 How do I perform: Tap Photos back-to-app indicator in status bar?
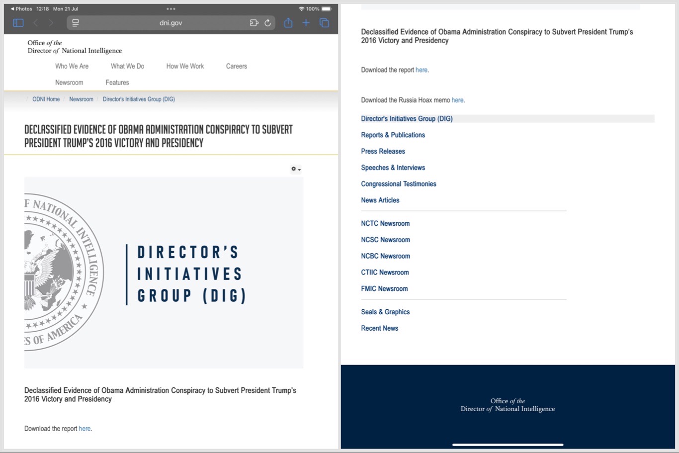[21, 9]
